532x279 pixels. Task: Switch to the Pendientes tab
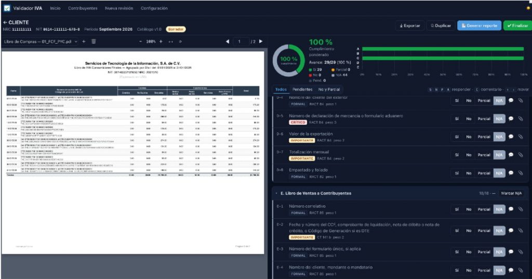302,89
